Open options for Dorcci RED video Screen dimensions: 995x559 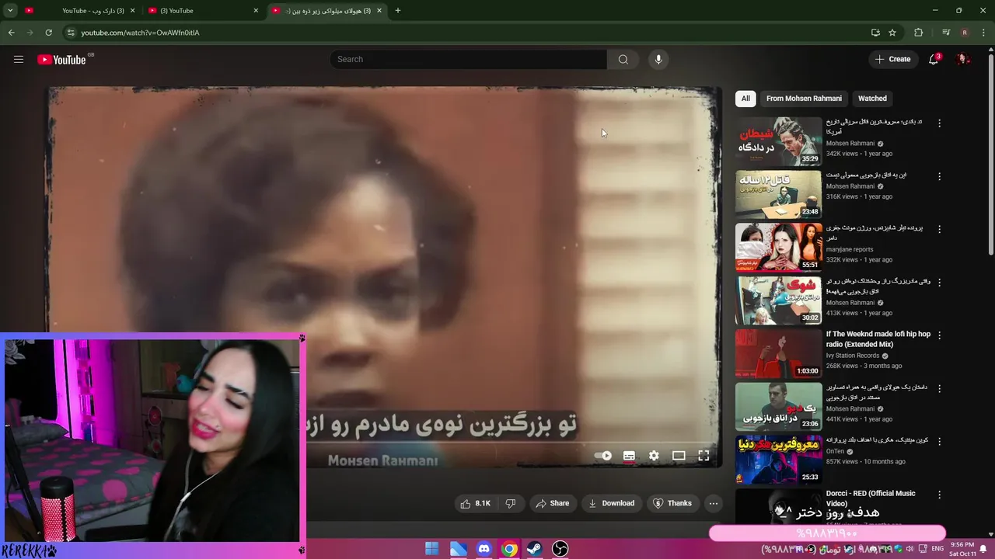point(939,495)
